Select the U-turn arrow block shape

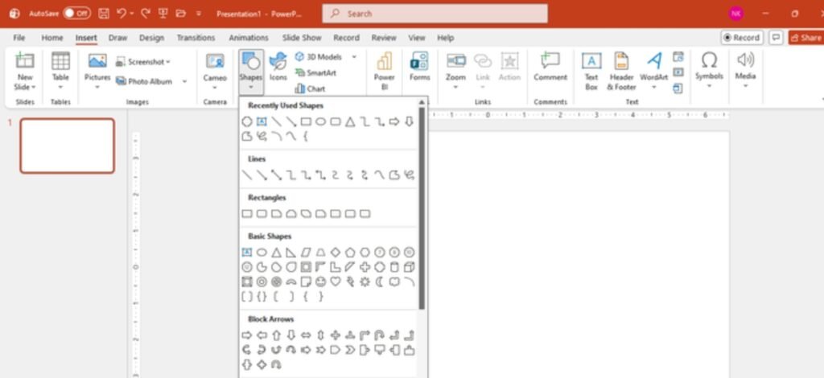380,335
